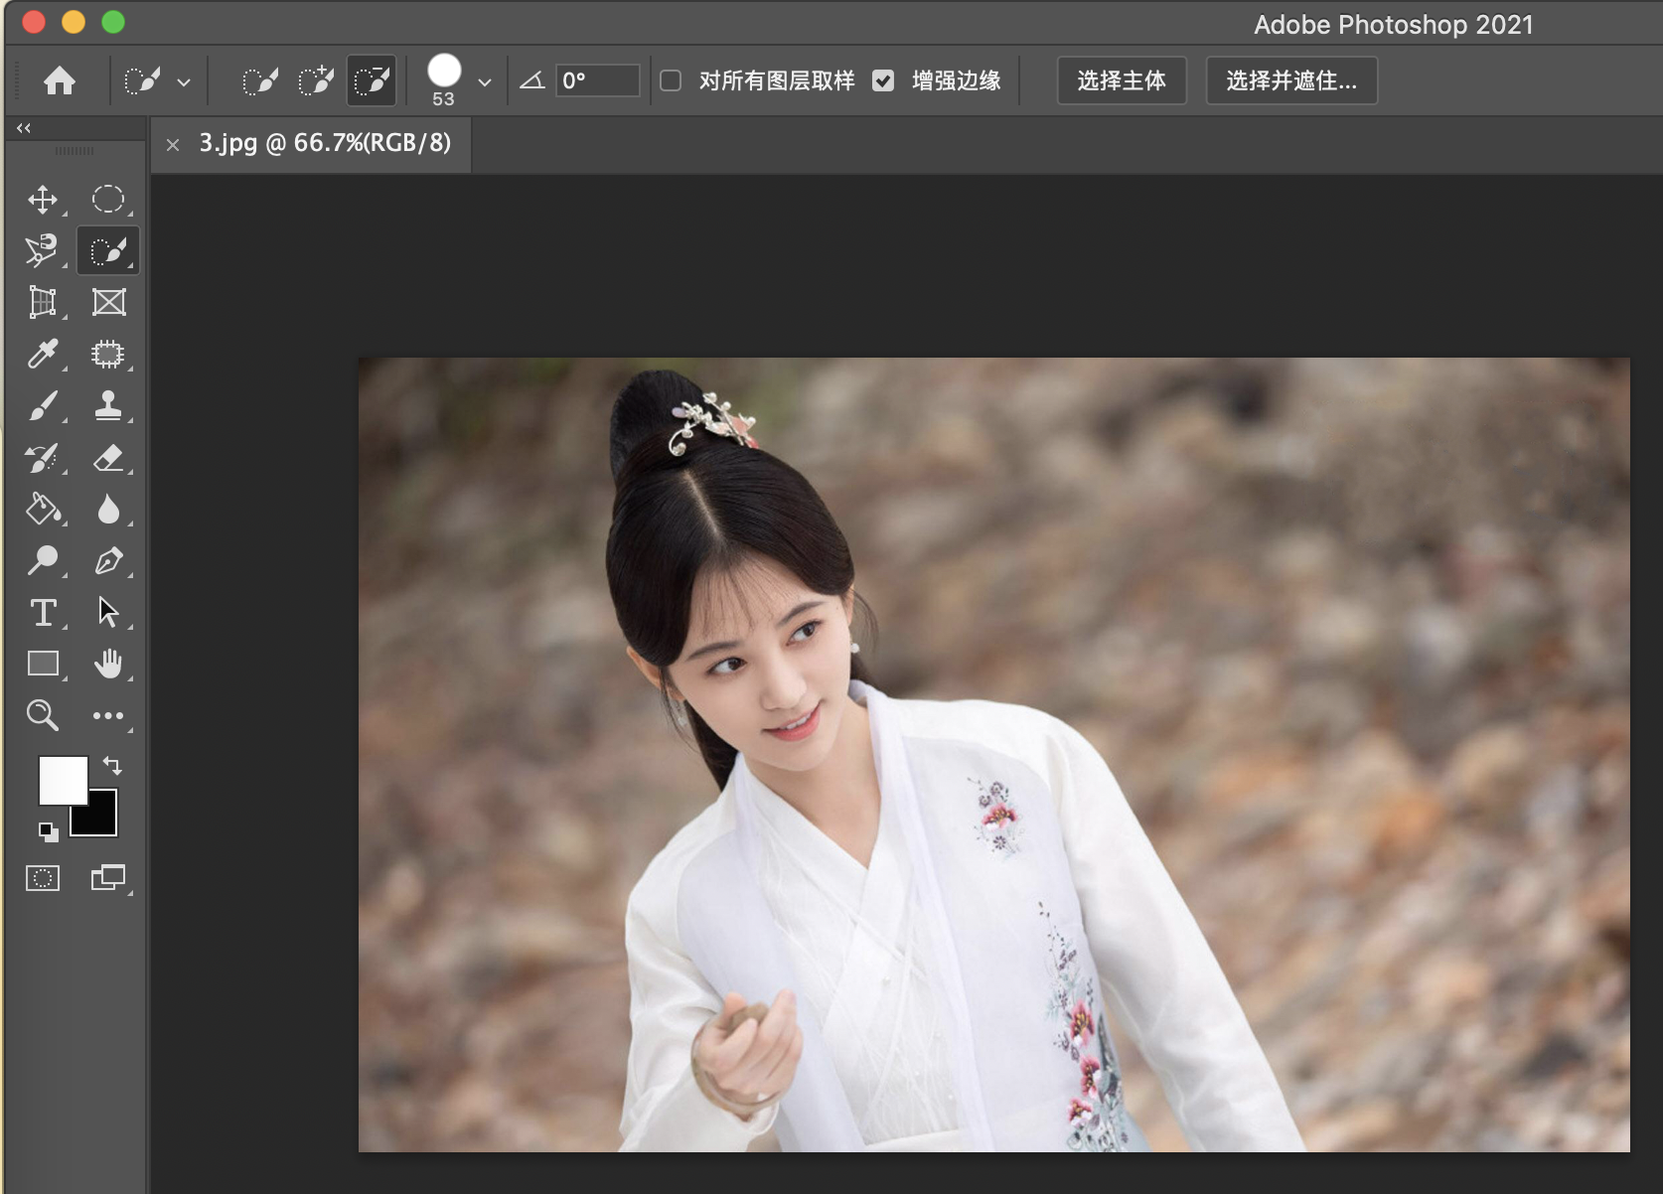Enable 对所有图层取样 sampling option
This screenshot has height=1194, width=1663.
pos(672,80)
